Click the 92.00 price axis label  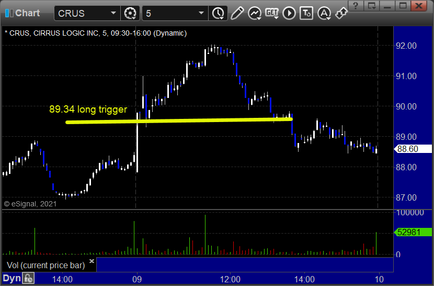(x=406, y=46)
